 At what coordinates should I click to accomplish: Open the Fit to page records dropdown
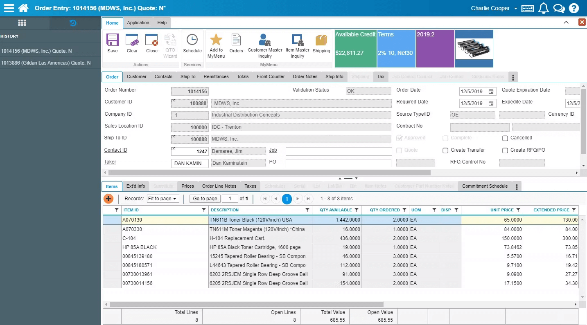(x=163, y=199)
